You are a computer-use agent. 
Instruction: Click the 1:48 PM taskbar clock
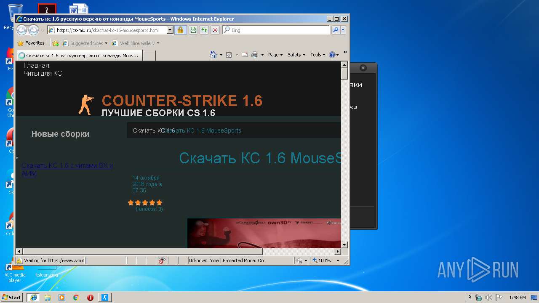[x=517, y=298]
